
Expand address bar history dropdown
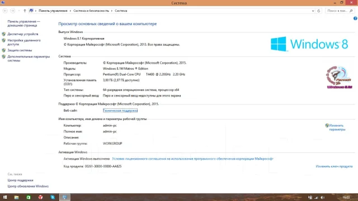coord(313,11)
